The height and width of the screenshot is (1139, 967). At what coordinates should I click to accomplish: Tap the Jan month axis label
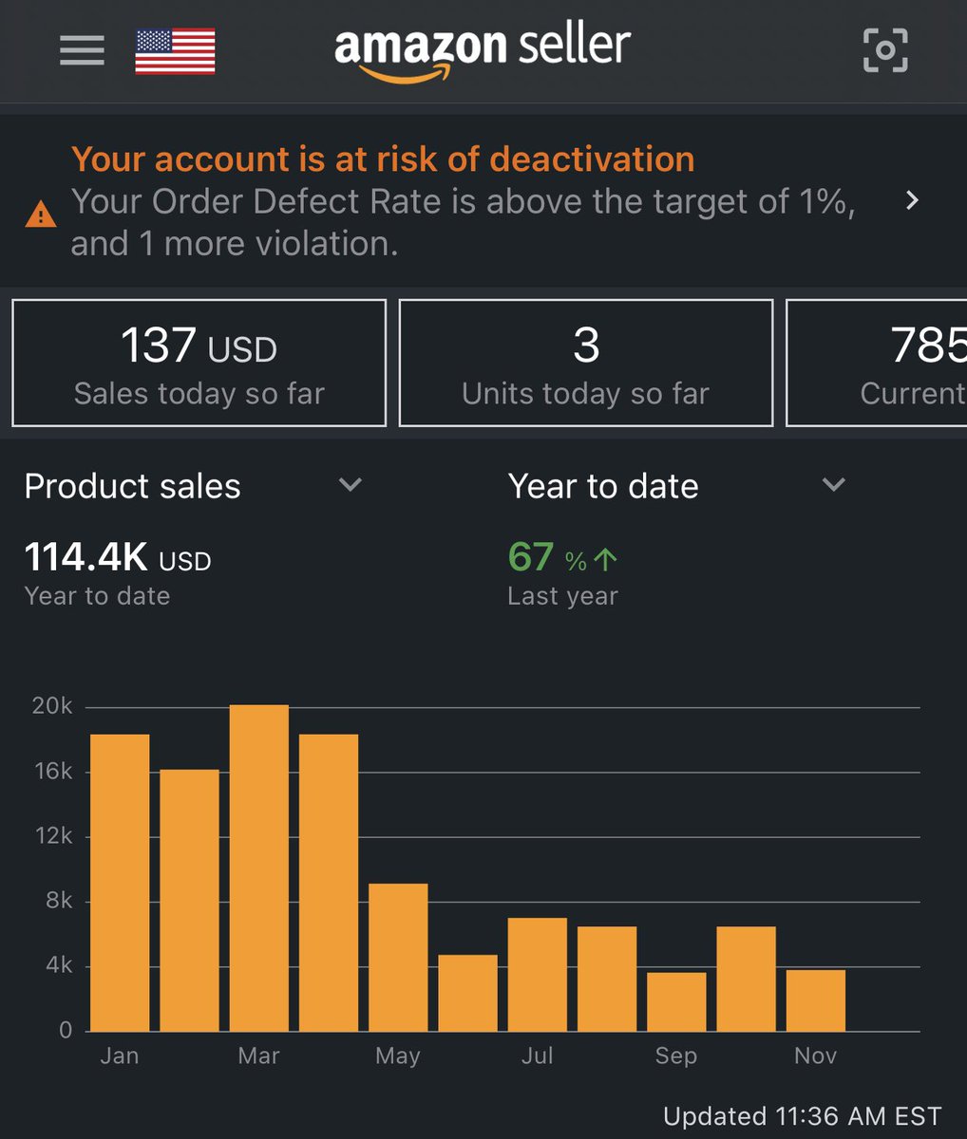[x=120, y=1055]
